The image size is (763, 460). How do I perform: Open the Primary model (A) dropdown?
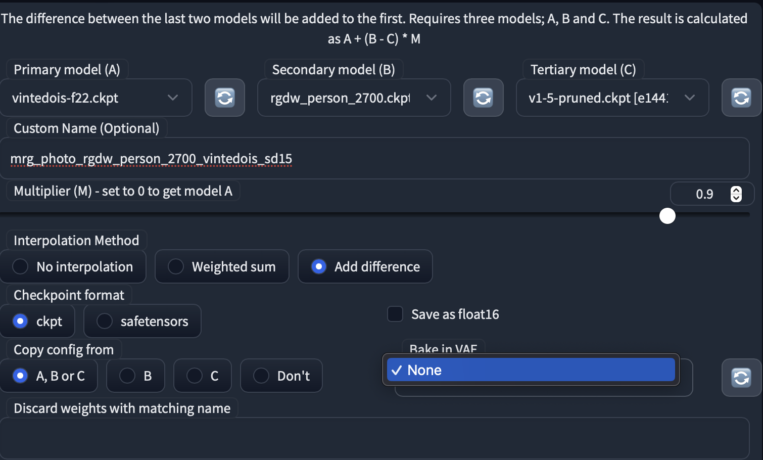pos(96,98)
